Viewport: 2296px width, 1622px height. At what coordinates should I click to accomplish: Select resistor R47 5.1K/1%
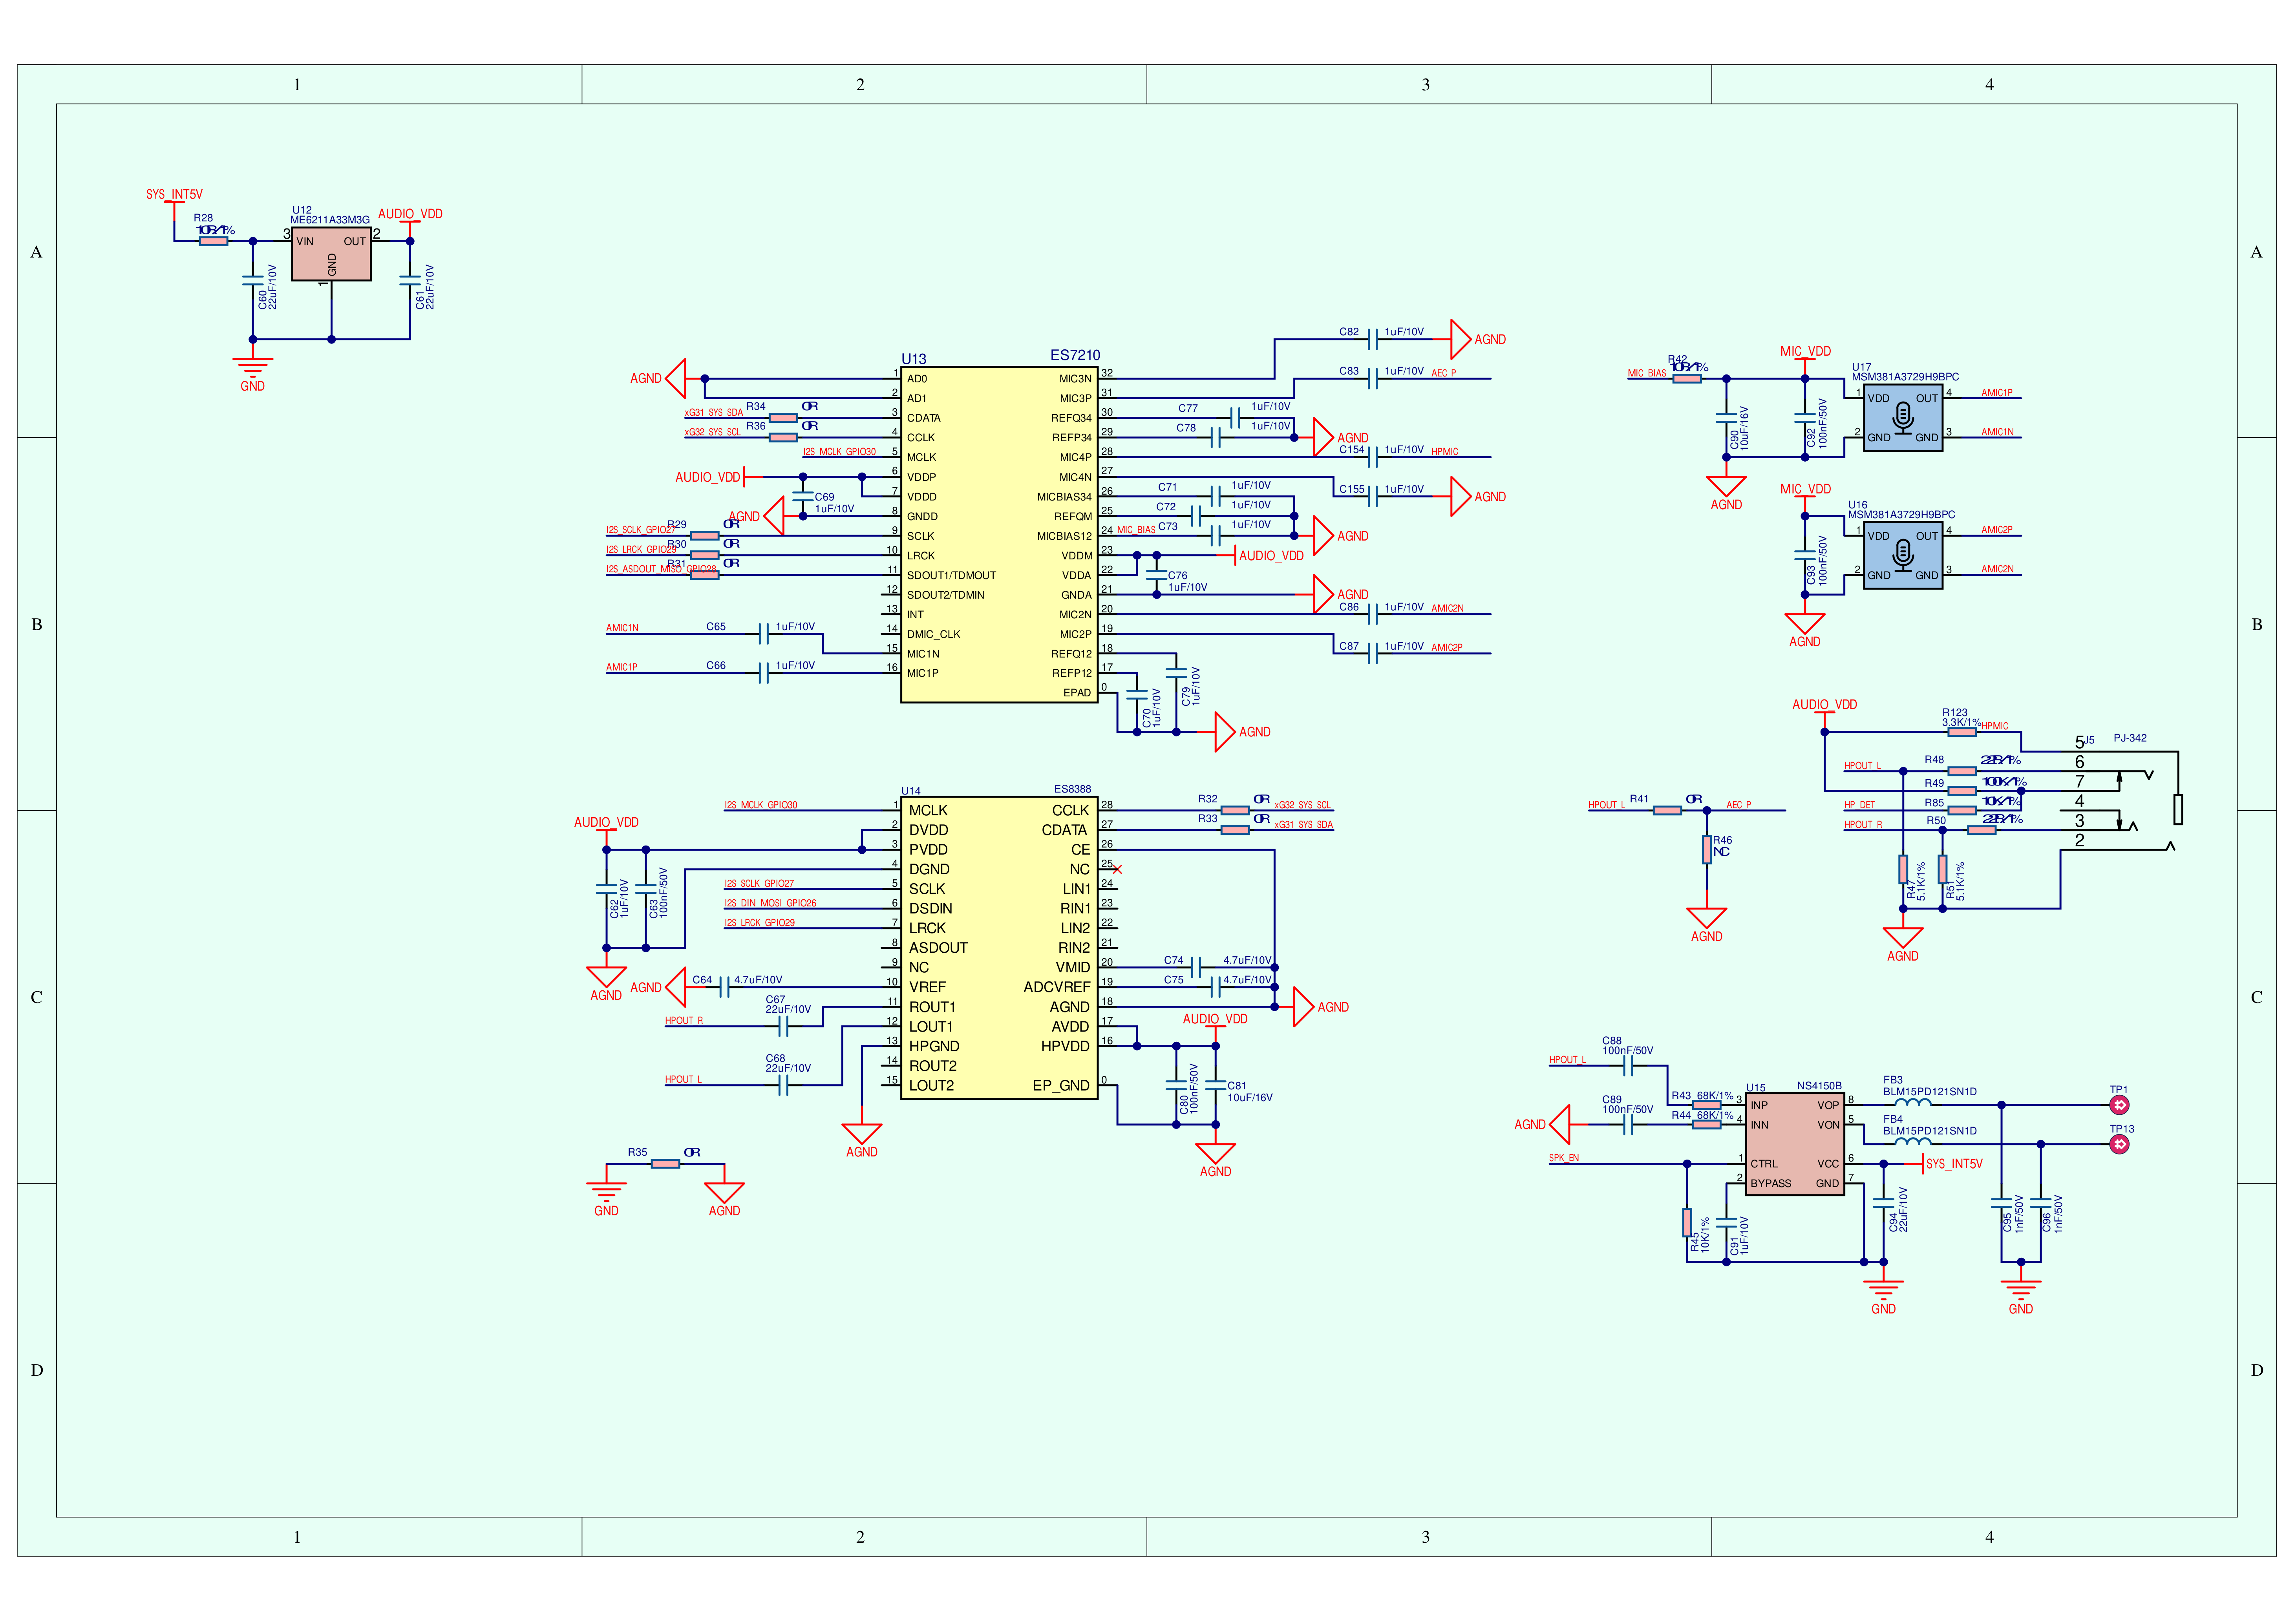pyautogui.click(x=1903, y=869)
